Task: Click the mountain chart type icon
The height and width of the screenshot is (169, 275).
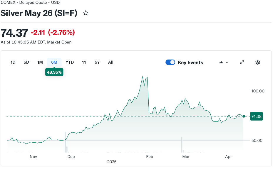Action: (221, 62)
